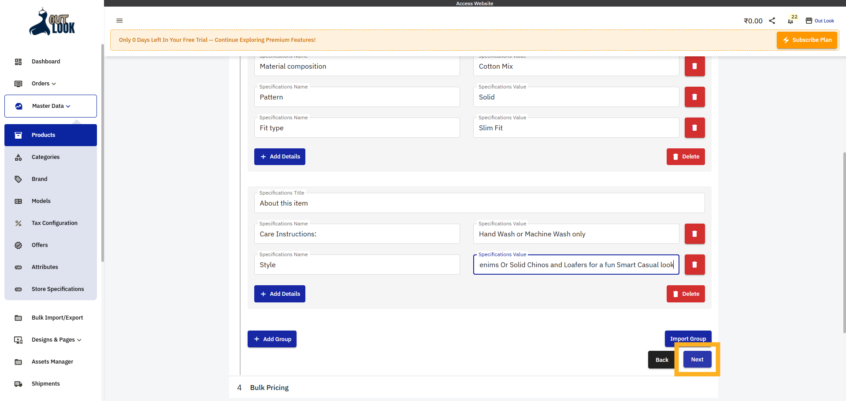Click the share icon in header
Image resolution: width=846 pixels, height=401 pixels.
(x=772, y=21)
